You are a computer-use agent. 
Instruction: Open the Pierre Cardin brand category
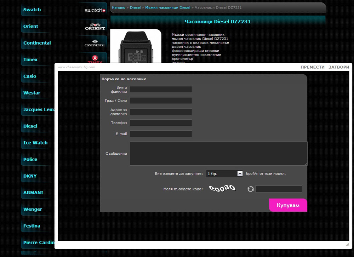pyautogui.click(x=39, y=242)
